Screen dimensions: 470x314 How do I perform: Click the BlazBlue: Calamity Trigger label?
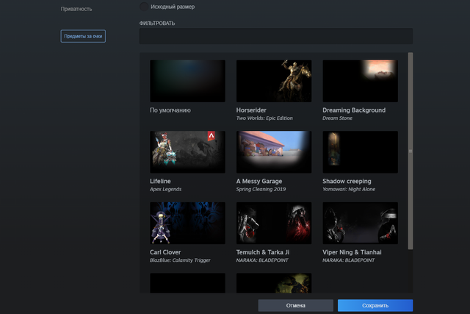180,260
